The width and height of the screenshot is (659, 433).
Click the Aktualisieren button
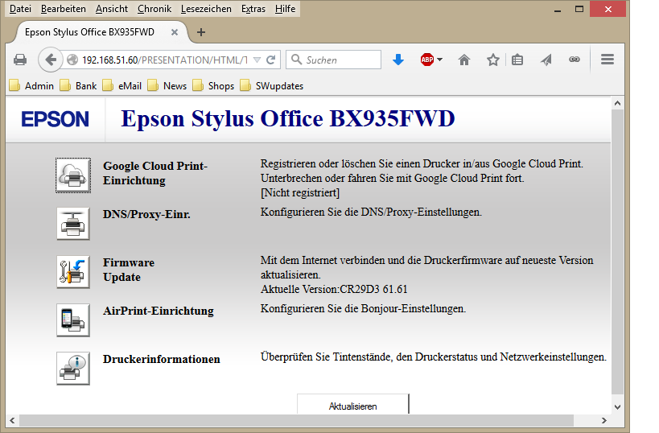[x=352, y=404]
